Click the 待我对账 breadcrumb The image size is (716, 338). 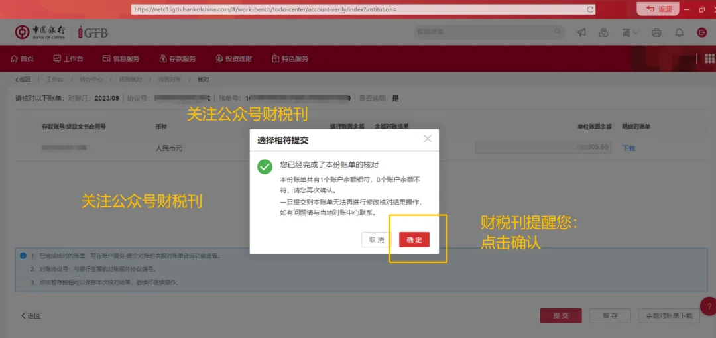tap(170, 80)
